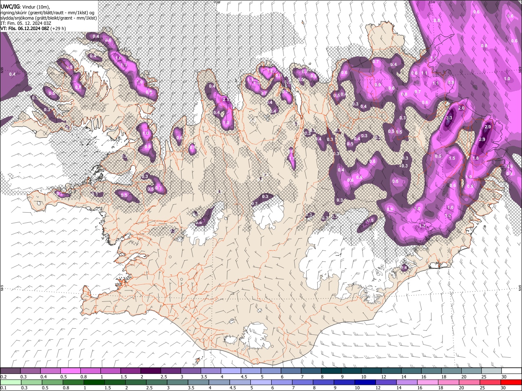Pick the pale green 0.1–0.3 swatch in the lower legend
The width and height of the screenshot is (522, 391).
point(11,382)
